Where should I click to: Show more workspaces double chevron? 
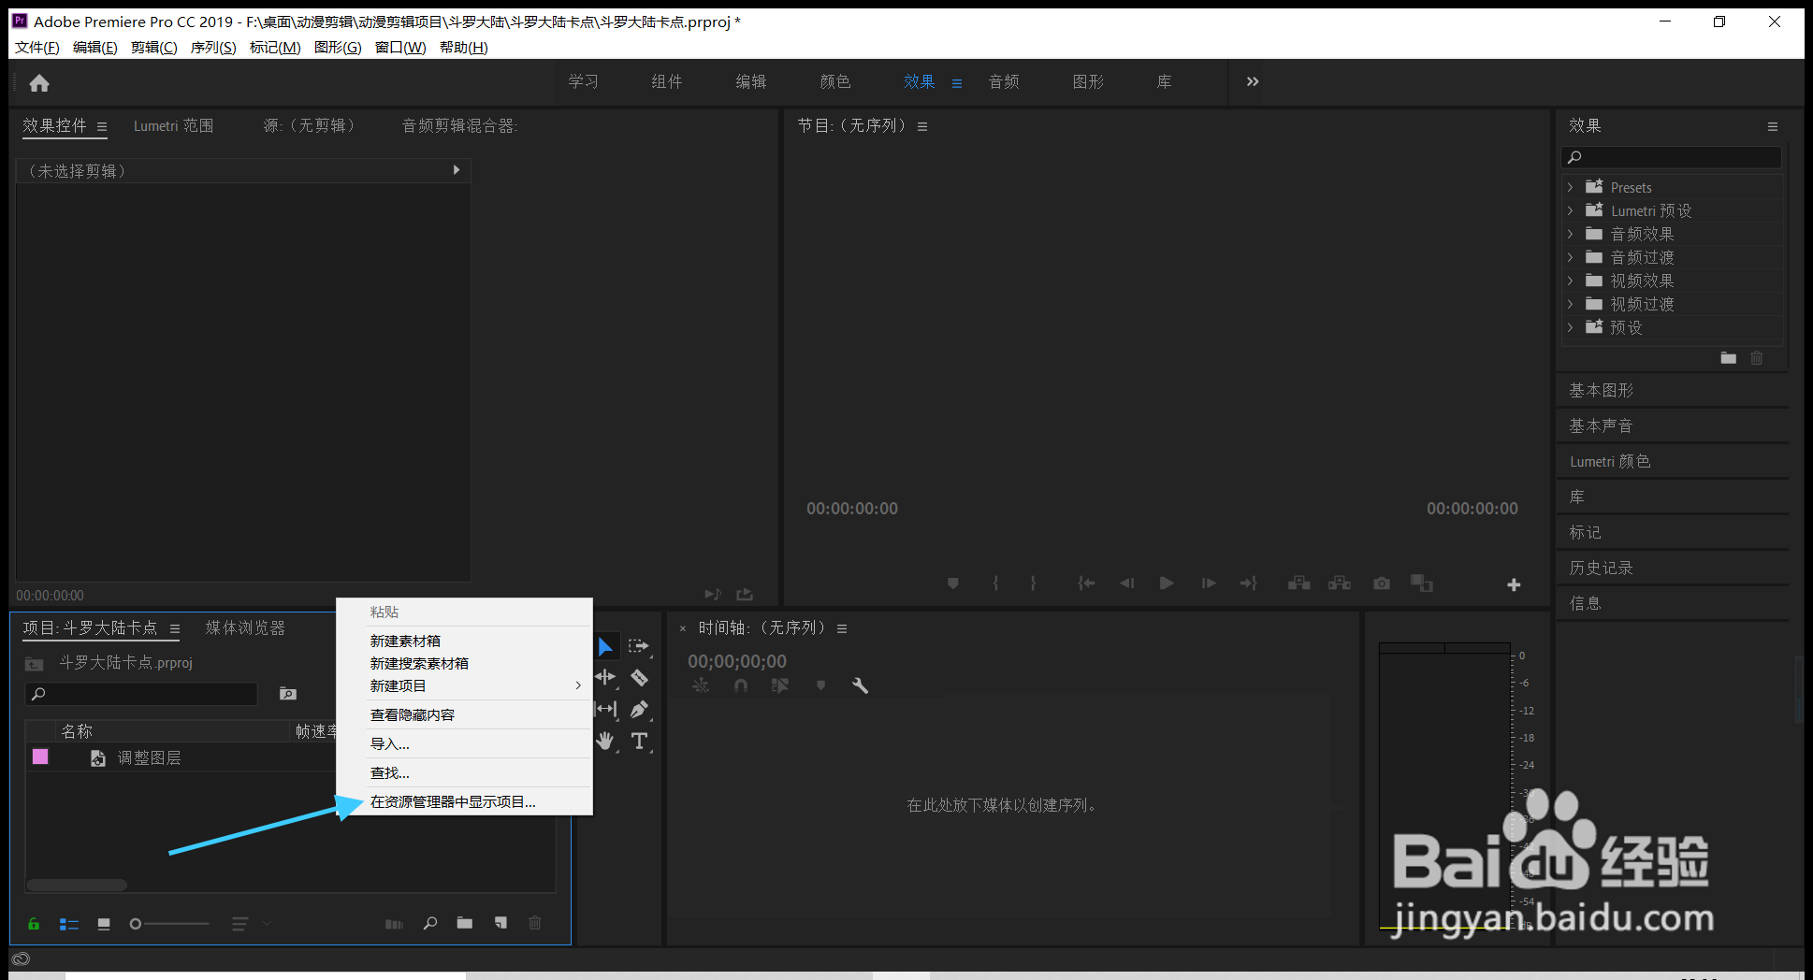(1253, 81)
